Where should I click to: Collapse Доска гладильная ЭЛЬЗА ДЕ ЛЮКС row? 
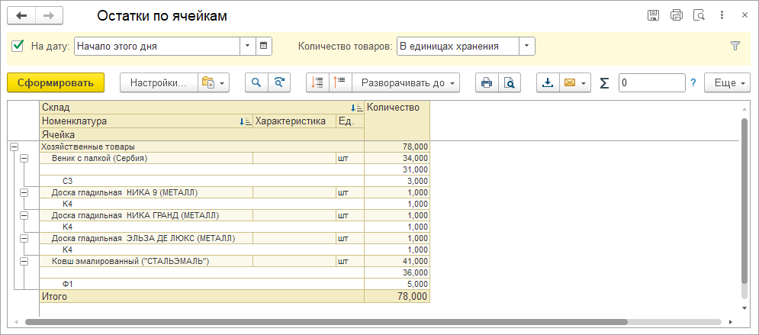click(24, 238)
